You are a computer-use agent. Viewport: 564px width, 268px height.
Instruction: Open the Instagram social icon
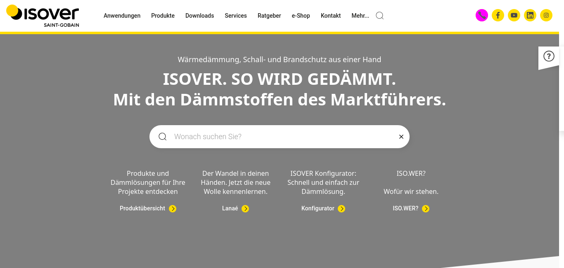pos(546,15)
